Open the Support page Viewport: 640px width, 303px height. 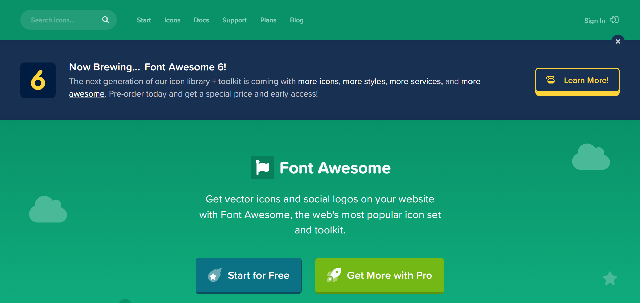(x=235, y=20)
